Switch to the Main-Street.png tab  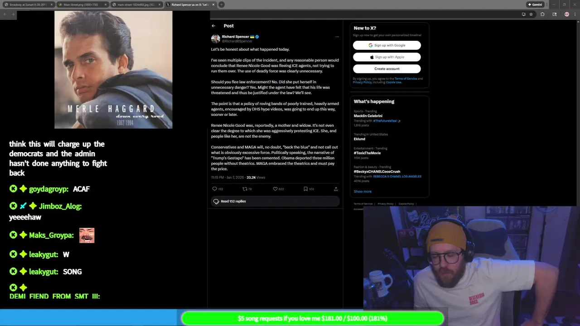pos(82,5)
